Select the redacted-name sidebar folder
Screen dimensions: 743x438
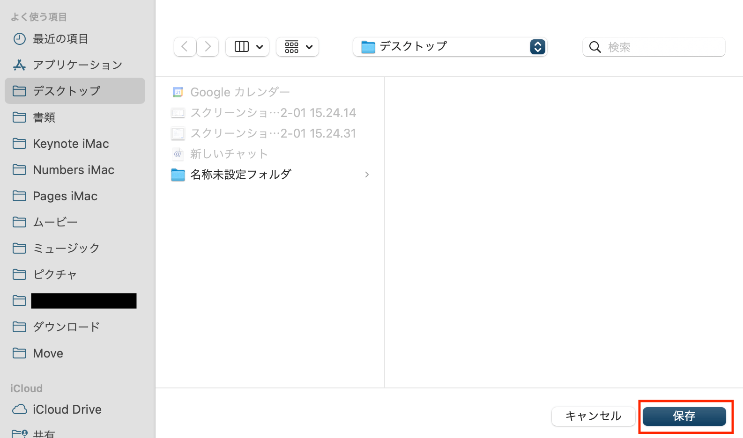coord(75,300)
